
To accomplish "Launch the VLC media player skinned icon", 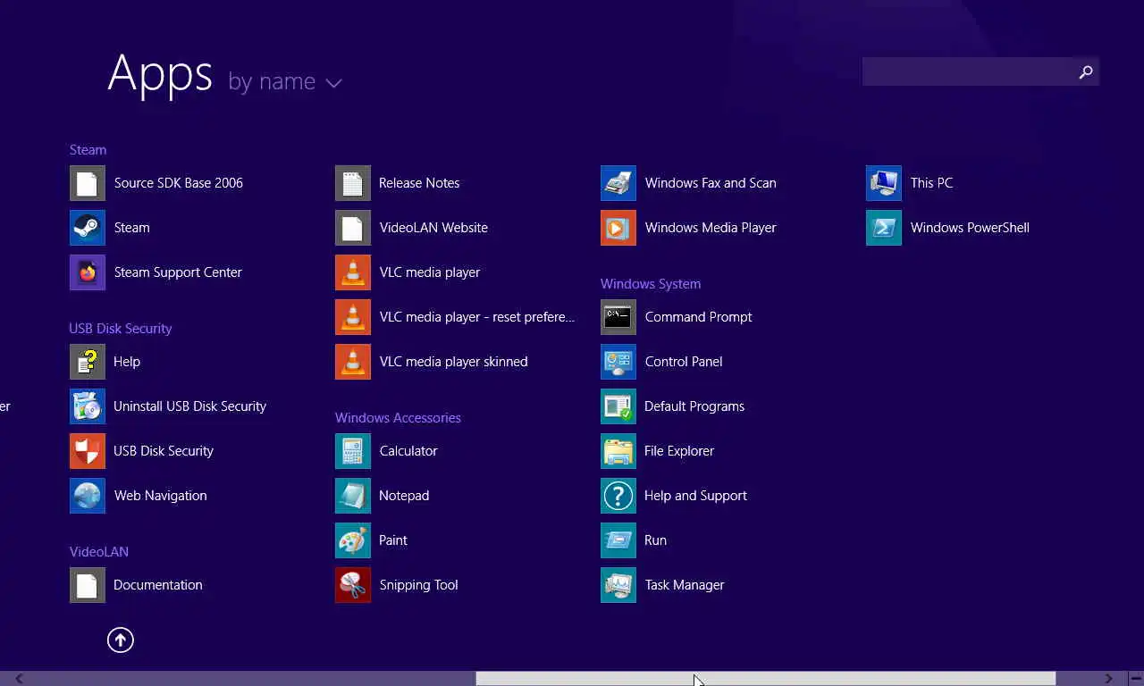I will [x=353, y=362].
